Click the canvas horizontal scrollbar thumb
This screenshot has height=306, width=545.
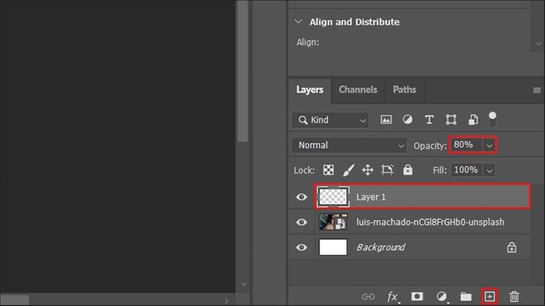click(15, 300)
